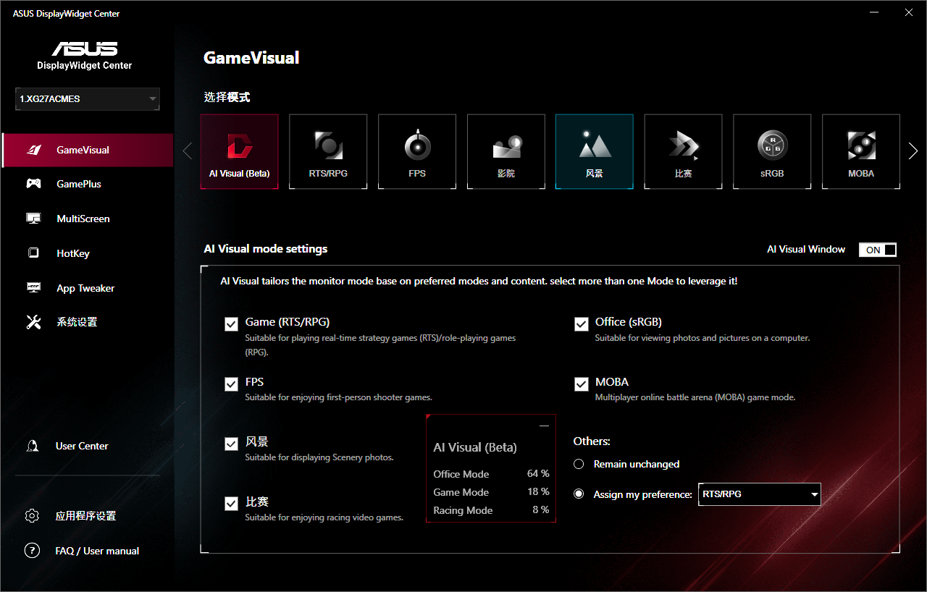The height and width of the screenshot is (592, 927).
Task: Click the HotKey icon in sidebar
Action: pos(33,253)
